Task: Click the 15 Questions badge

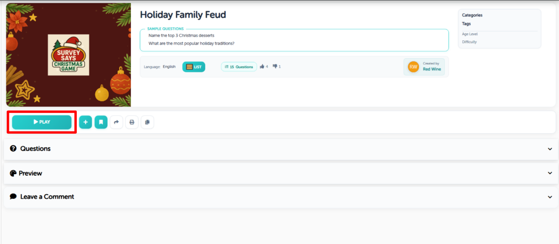Action: pos(239,67)
